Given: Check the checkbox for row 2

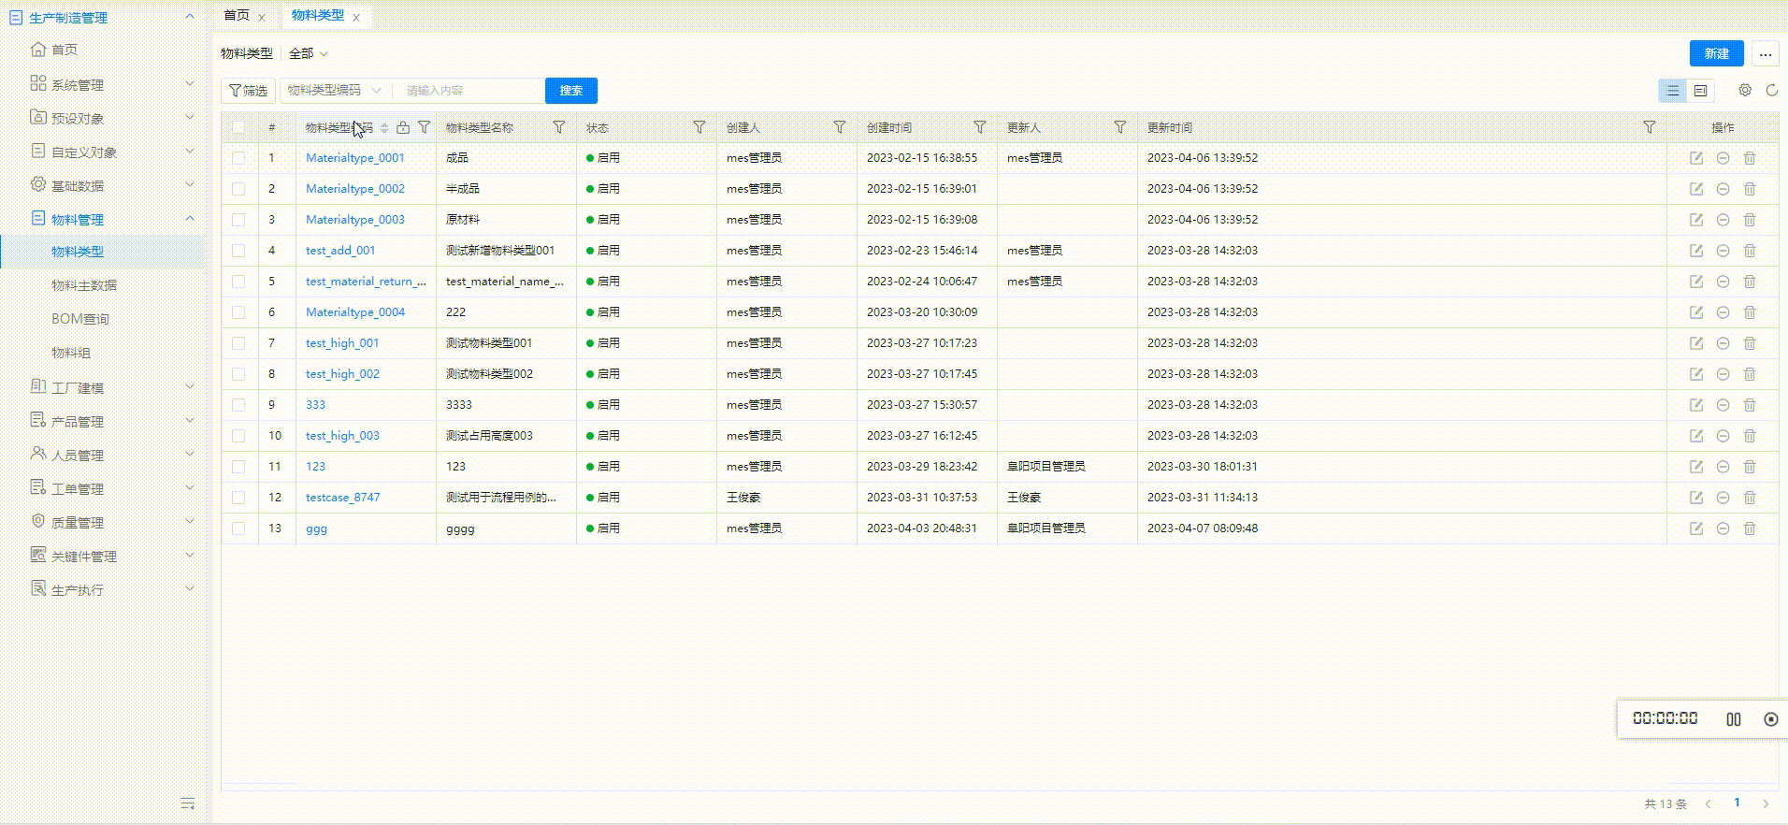Looking at the screenshot, I should coord(238,189).
